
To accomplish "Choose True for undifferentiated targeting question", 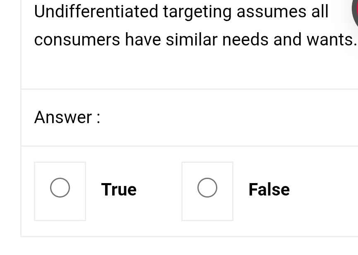I will (60, 188).
